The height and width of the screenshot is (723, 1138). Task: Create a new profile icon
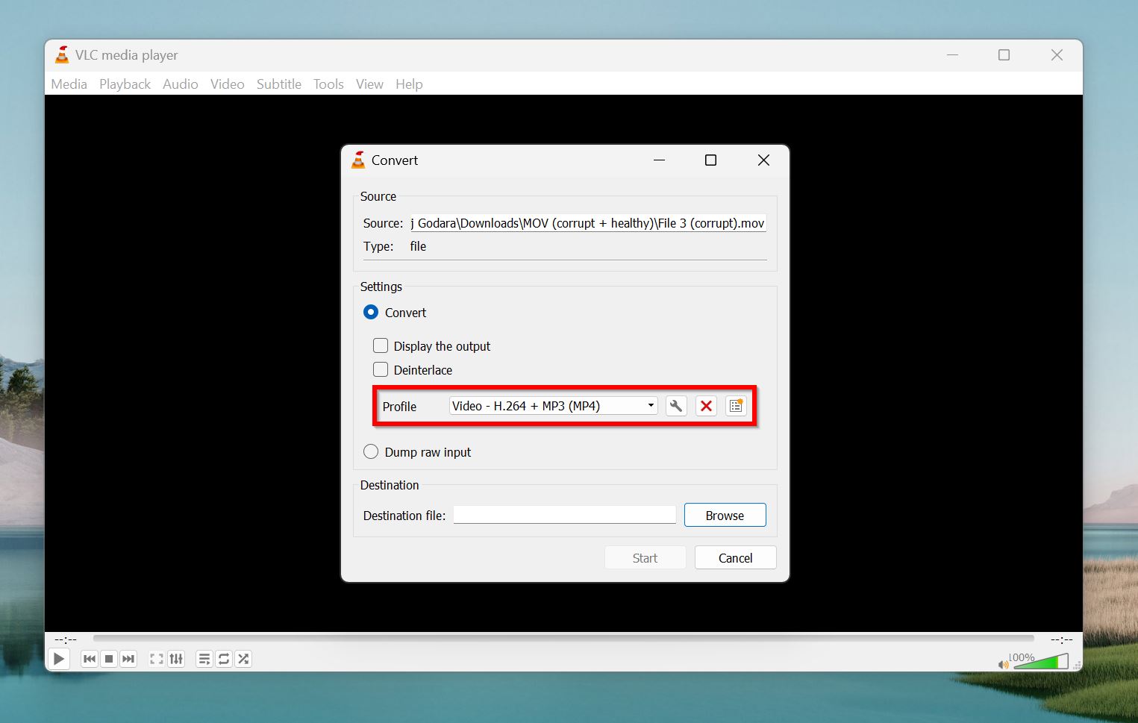736,406
